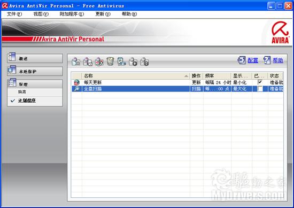The width and height of the screenshot is (294, 208).
Task: Click the 帮助 question mark icon
Action: (x=267, y=60)
